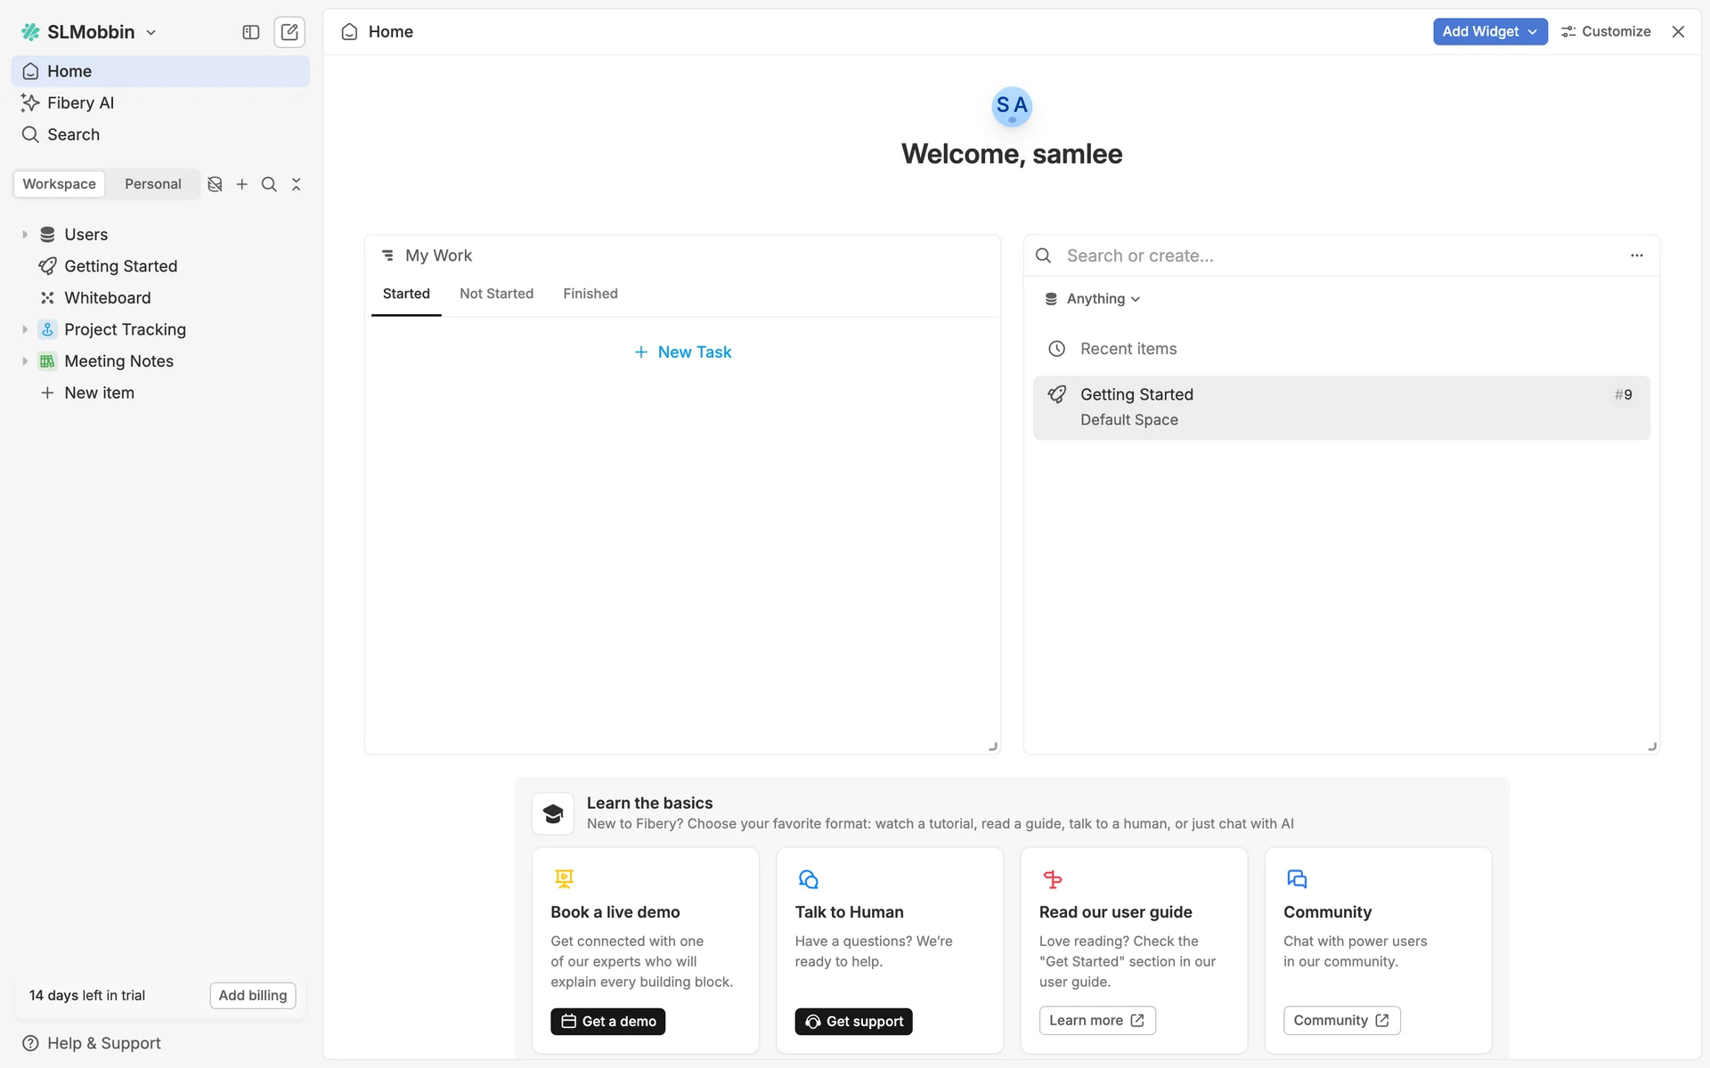Expand the Project Tracking space
The image size is (1710, 1068).
[25, 329]
